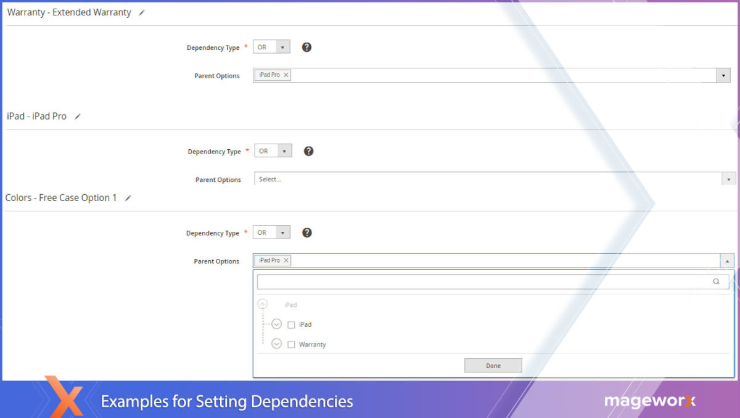Open Dependency Type dropdown for iPad Pro

coord(273,151)
